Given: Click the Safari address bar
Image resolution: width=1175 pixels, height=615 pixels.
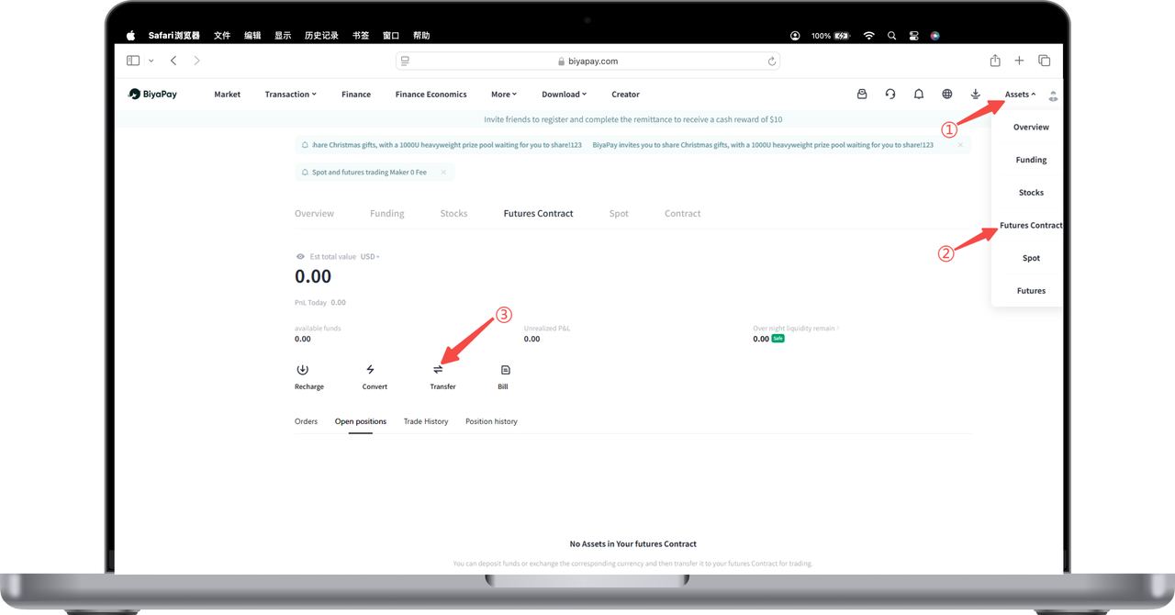Looking at the screenshot, I should (587, 61).
